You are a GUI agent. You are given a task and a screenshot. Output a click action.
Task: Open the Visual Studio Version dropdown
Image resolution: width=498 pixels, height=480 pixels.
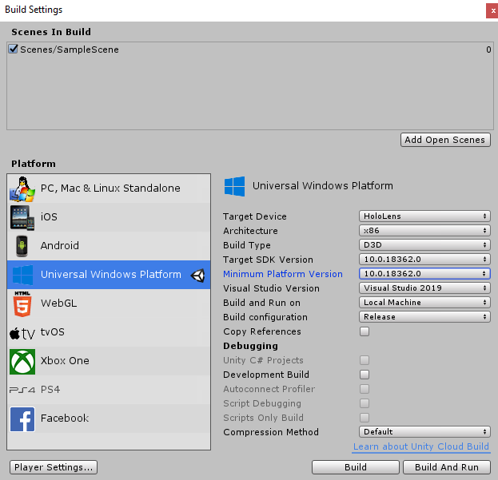(x=424, y=288)
